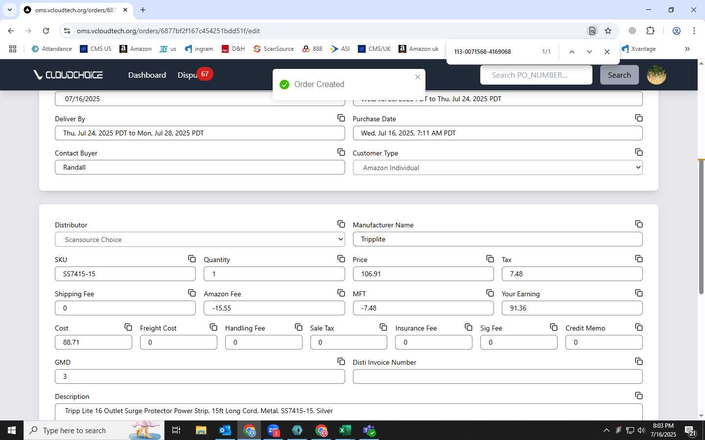Dismiss the Order Created notification
The height and width of the screenshot is (440, 705).
[418, 77]
